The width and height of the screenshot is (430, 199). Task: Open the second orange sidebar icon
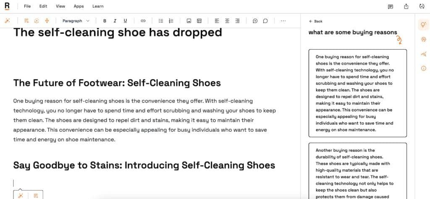pos(423,40)
